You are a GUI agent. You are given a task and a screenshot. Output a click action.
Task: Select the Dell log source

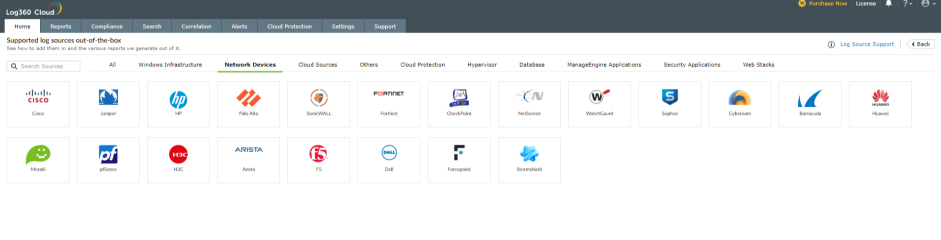coord(389,160)
